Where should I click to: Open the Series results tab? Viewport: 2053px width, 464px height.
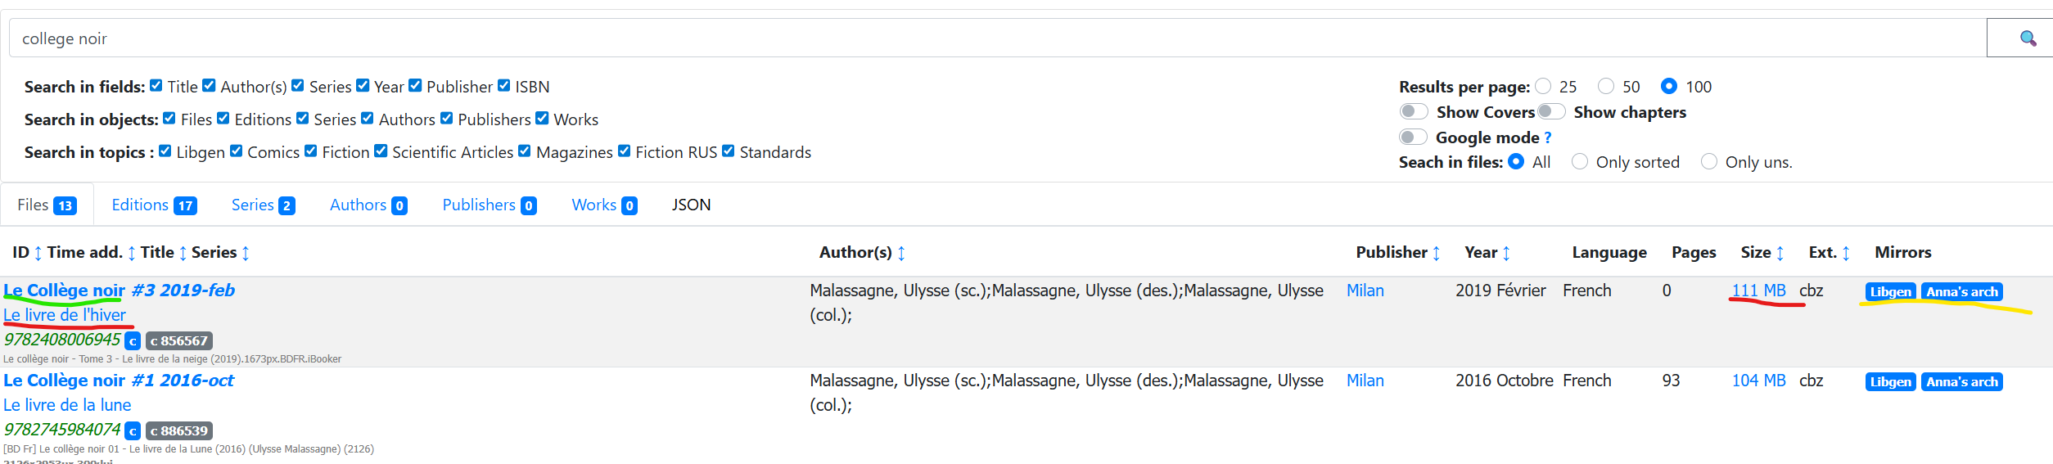click(x=262, y=205)
